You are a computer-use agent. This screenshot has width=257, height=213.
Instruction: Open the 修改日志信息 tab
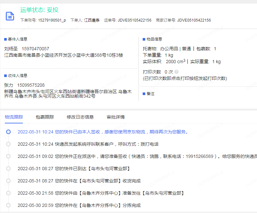(80, 117)
